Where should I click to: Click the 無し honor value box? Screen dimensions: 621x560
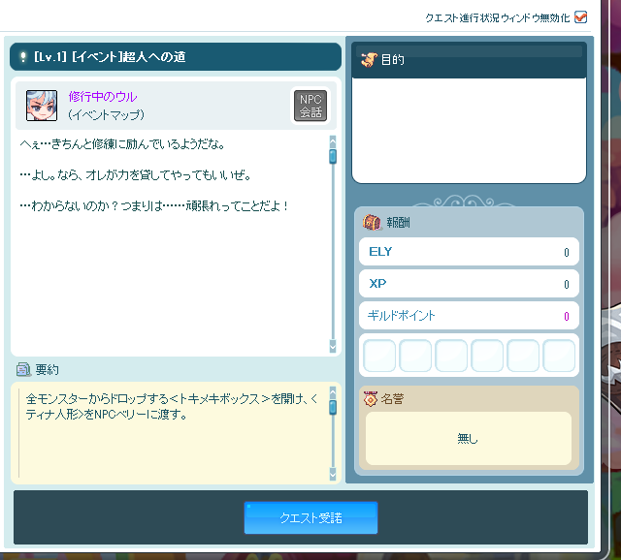(x=469, y=438)
